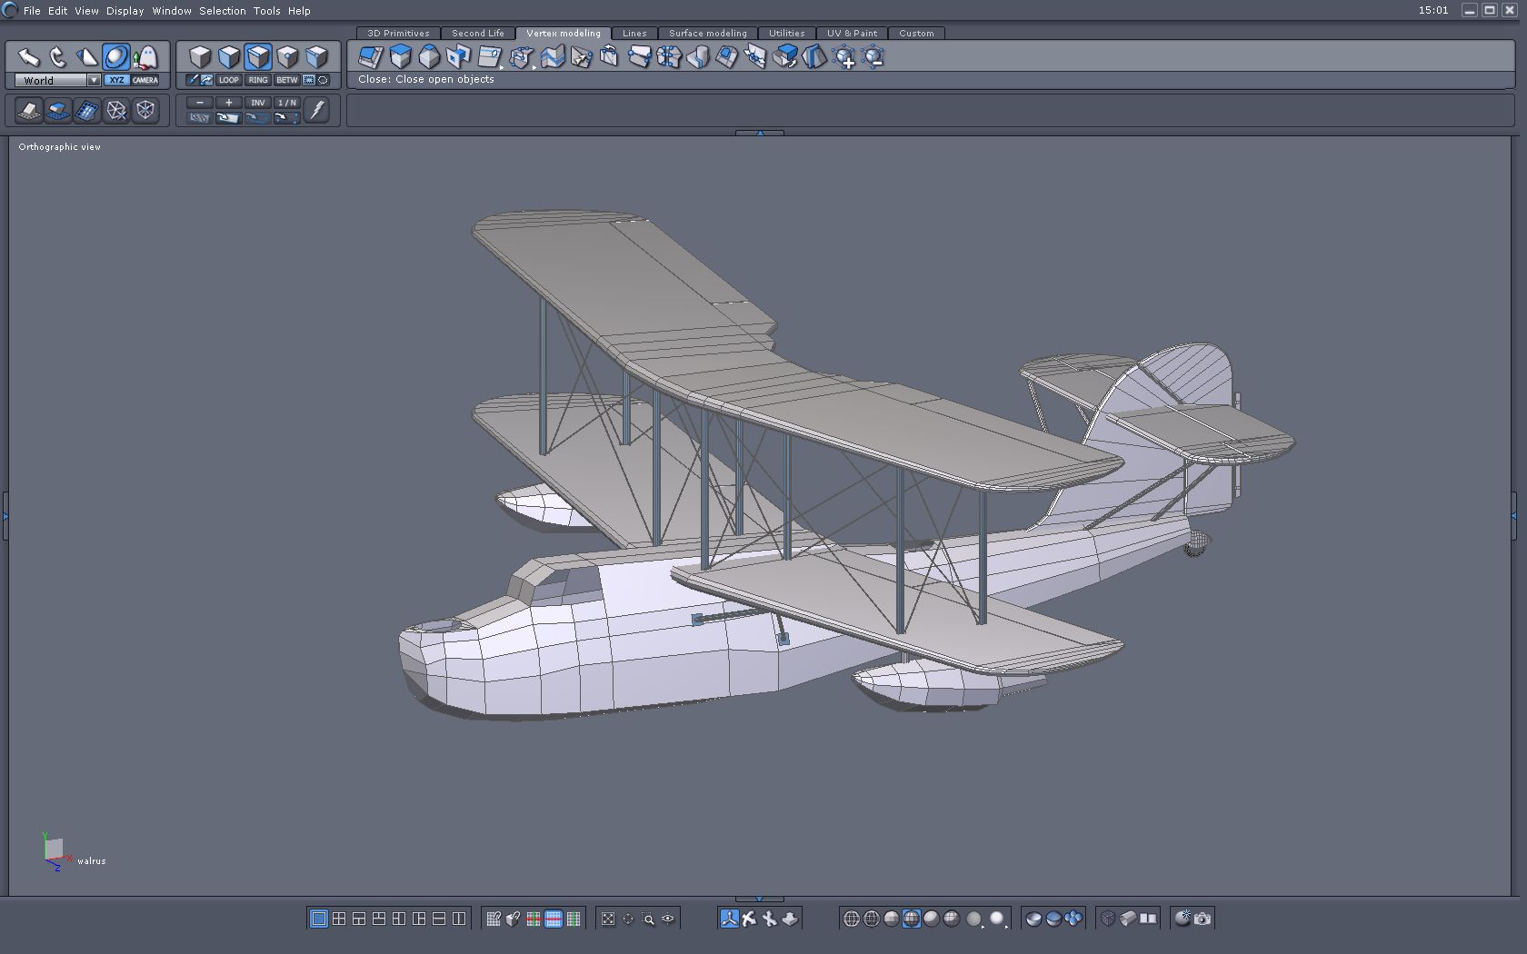This screenshot has height=954, width=1527.
Task: Select the weld/target vertices arrow icon
Action: point(582,57)
